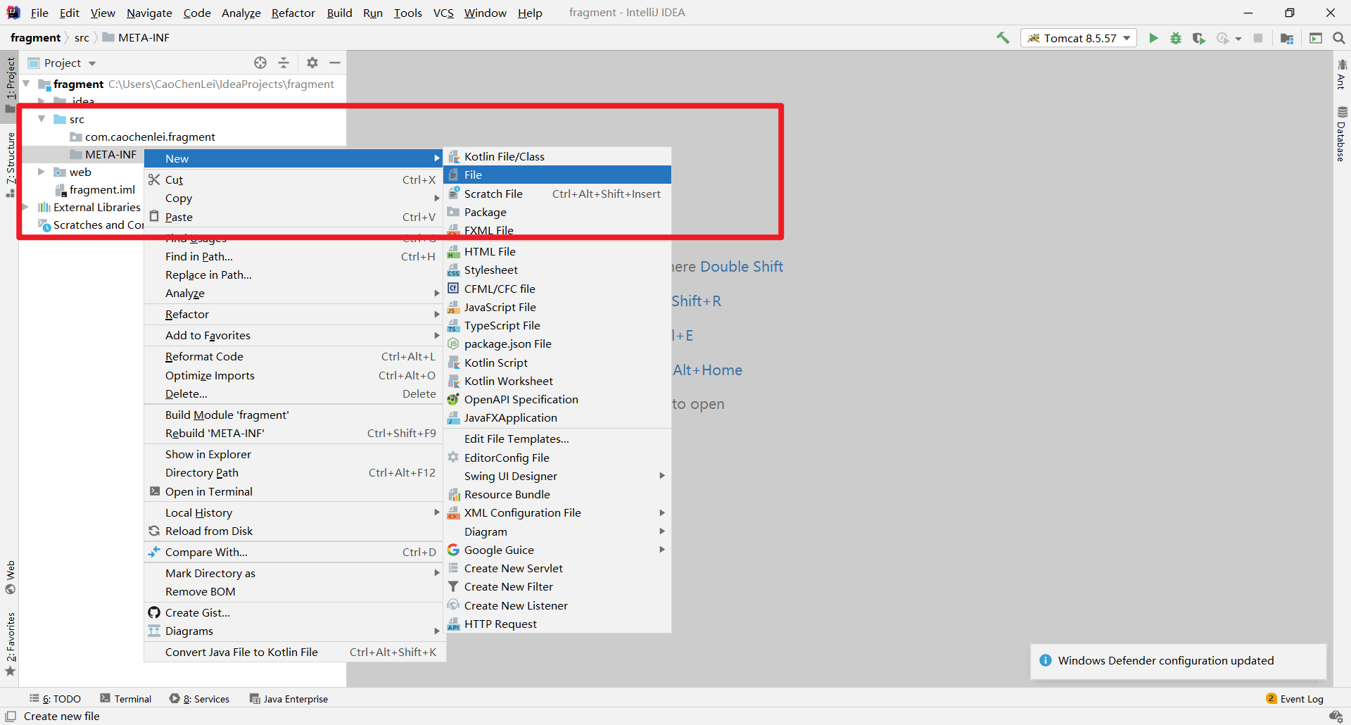Click the Collapse All icon in the Project panel

point(284,63)
